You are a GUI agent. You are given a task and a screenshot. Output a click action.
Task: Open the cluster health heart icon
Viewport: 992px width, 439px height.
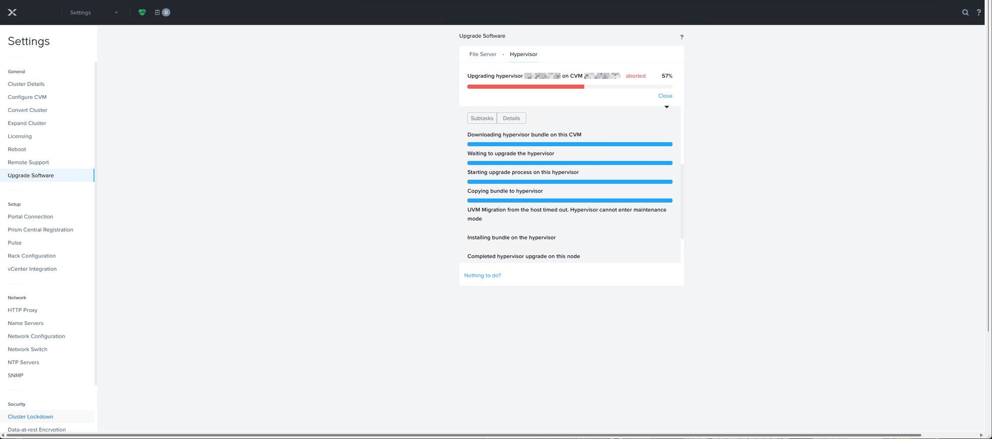pyautogui.click(x=142, y=12)
